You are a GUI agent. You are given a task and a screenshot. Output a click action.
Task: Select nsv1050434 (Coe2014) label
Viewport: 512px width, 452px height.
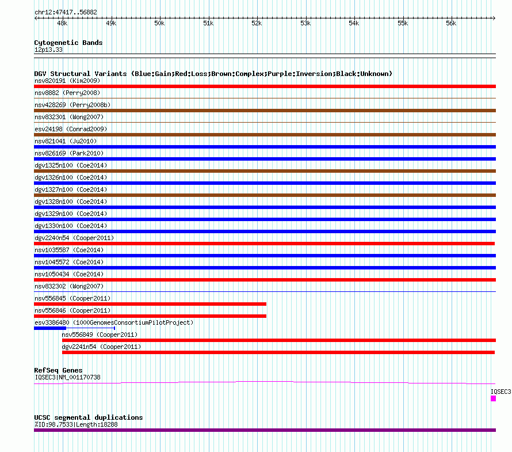click(69, 274)
